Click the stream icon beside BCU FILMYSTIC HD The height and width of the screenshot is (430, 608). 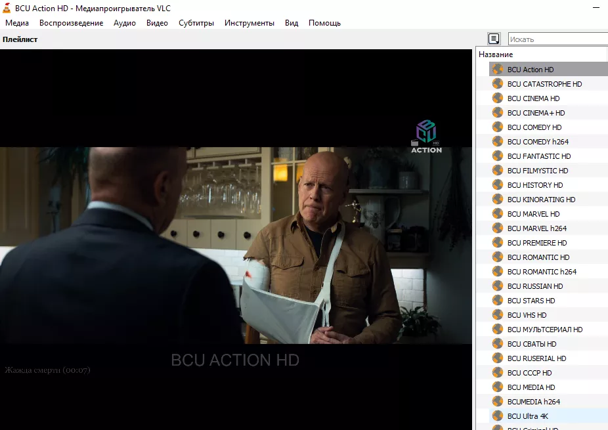[x=498, y=170]
